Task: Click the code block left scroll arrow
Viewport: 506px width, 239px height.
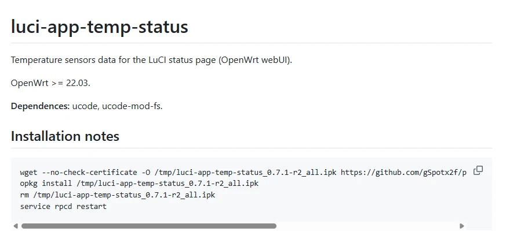Action: (x=16, y=226)
